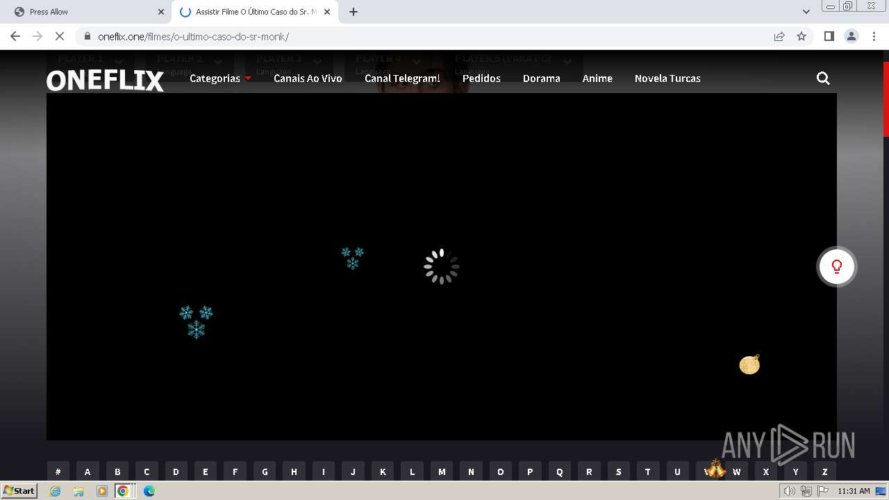This screenshot has height=500, width=889.
Task: Filter titles by letter T
Action: (x=648, y=472)
